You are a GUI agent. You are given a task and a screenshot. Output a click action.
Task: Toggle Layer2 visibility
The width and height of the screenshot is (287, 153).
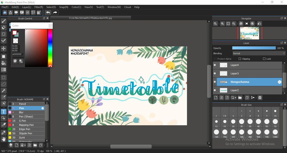coord(215,90)
